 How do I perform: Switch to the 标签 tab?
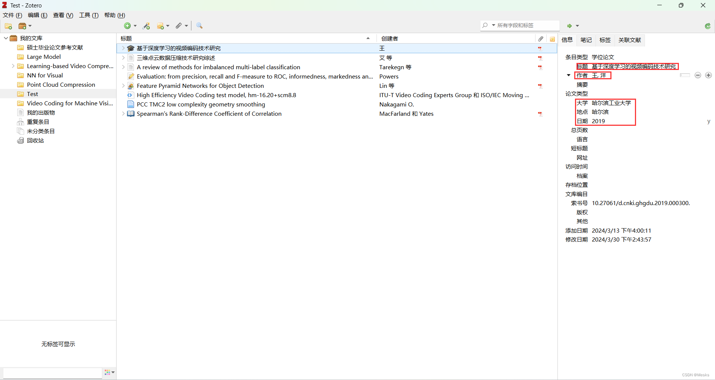[605, 40]
